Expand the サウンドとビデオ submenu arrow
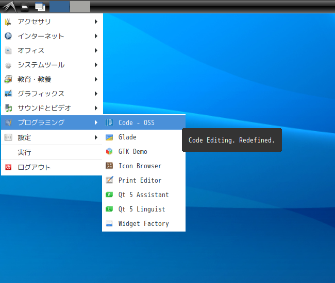Image resolution: width=335 pixels, height=283 pixels. click(96, 108)
